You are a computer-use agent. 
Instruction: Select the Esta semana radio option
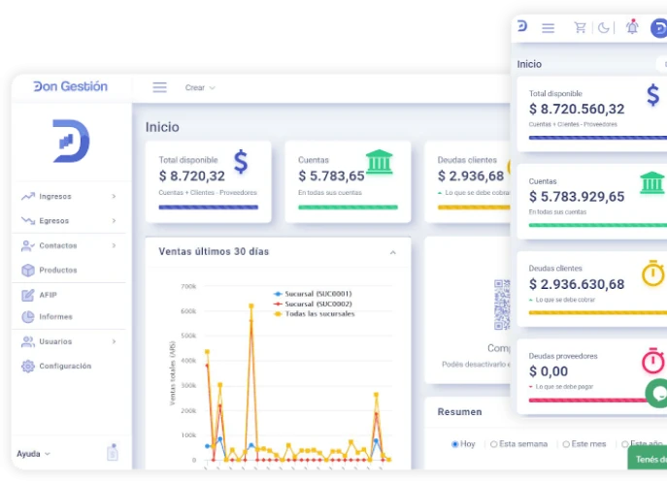point(494,444)
